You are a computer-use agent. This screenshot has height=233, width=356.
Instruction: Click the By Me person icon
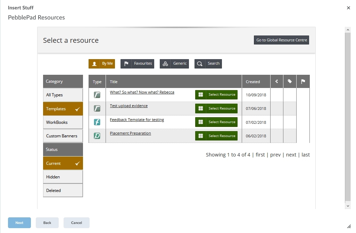coord(94,64)
